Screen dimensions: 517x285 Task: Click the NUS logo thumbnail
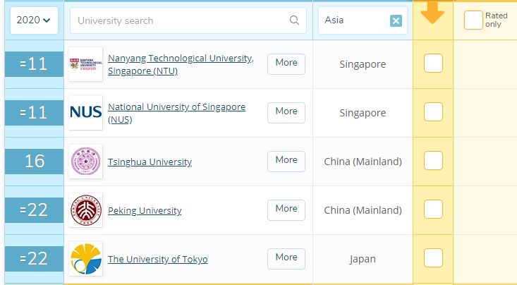(x=86, y=113)
